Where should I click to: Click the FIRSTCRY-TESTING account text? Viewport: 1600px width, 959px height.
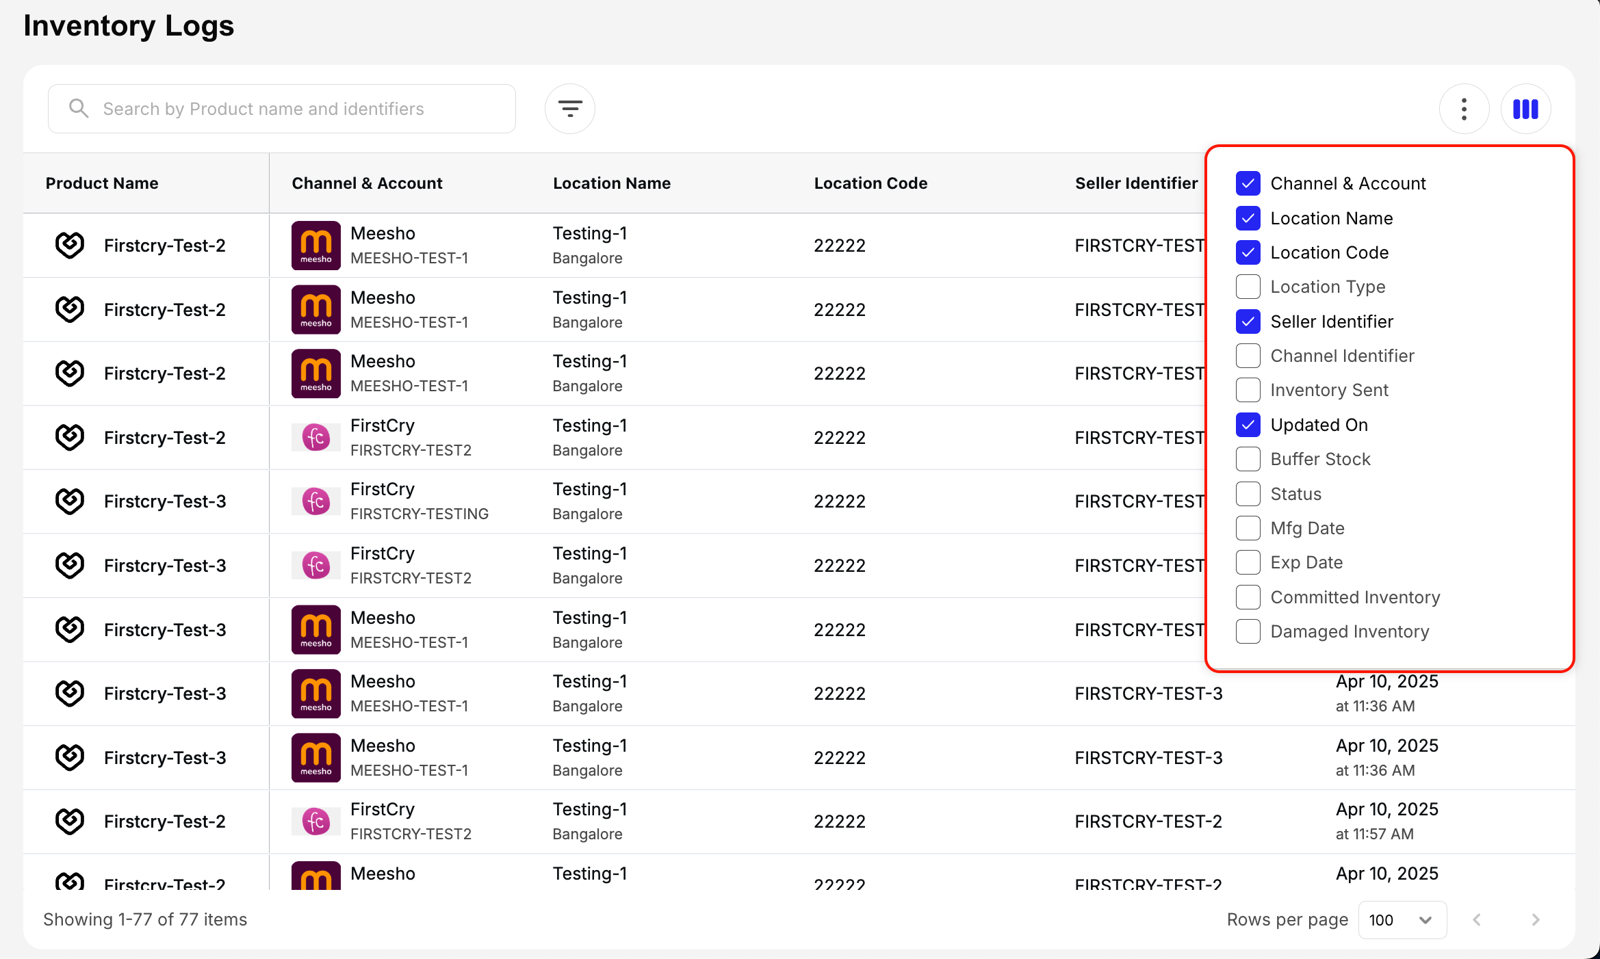tap(420, 514)
